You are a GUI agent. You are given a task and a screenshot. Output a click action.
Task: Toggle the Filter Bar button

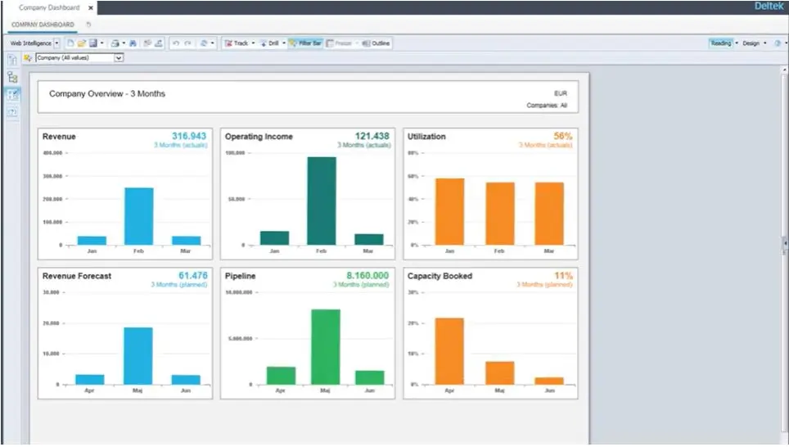[305, 43]
